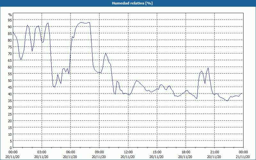The height and width of the screenshot is (160, 256).
Task: Pick the 10 tick label on the y-axis
Action: click(x=10, y=134)
